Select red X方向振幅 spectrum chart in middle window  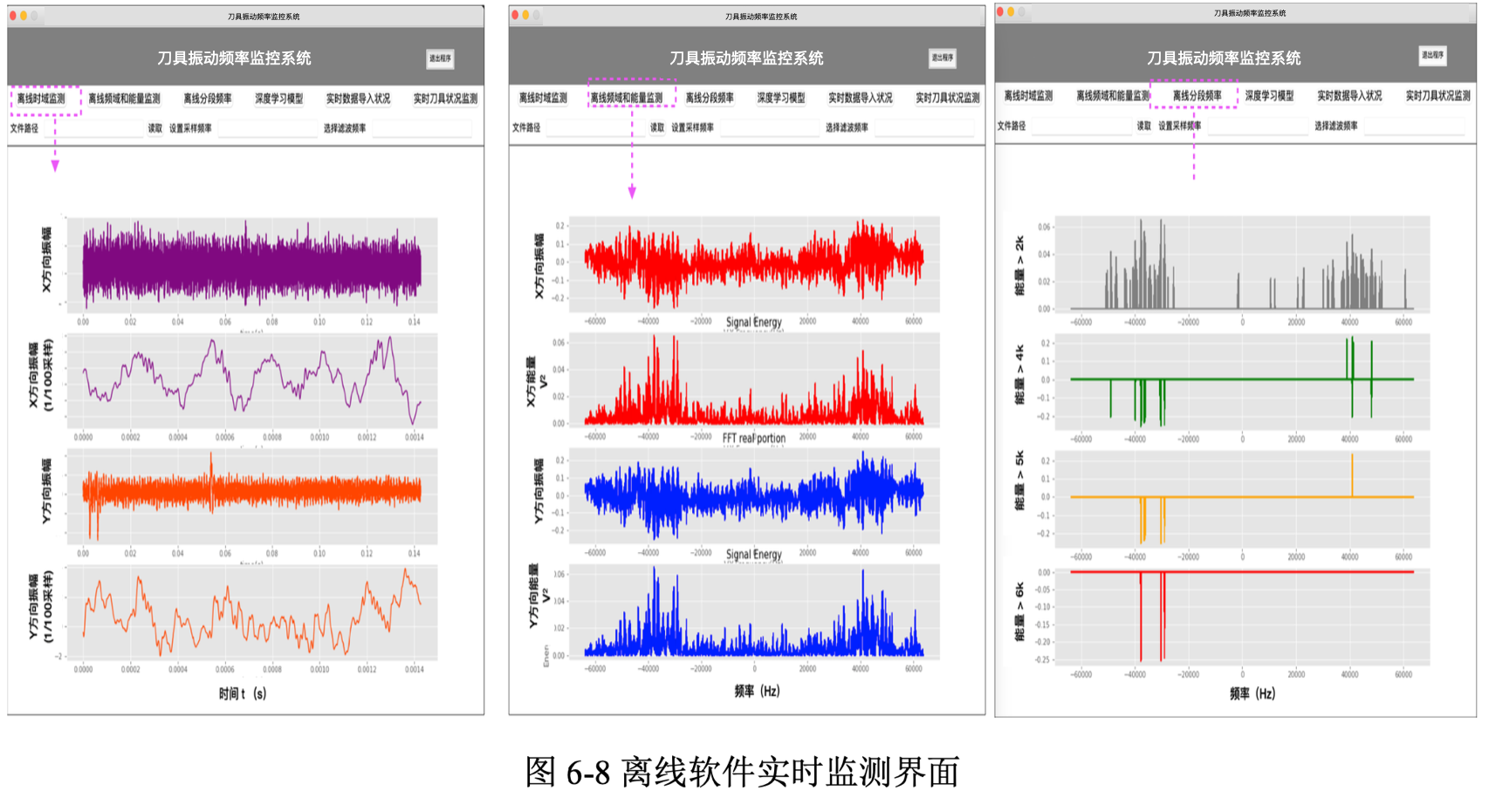[755, 264]
